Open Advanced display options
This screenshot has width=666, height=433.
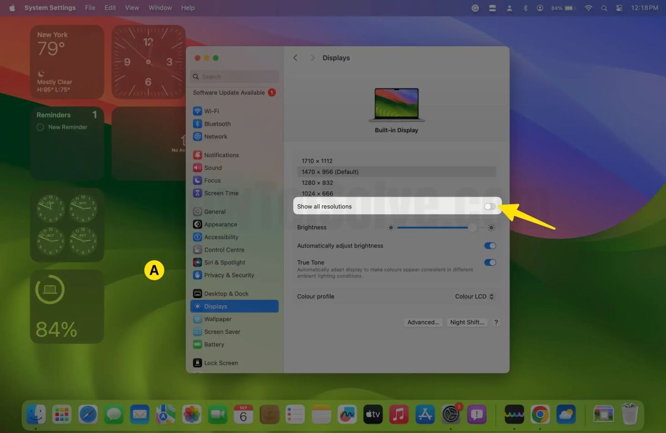click(423, 322)
